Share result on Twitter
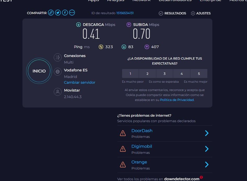 click(x=58, y=13)
